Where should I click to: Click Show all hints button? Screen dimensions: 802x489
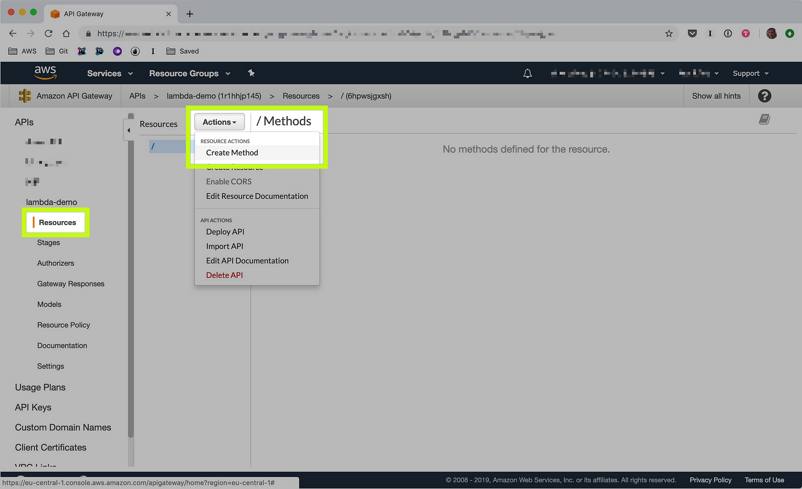pyautogui.click(x=716, y=96)
